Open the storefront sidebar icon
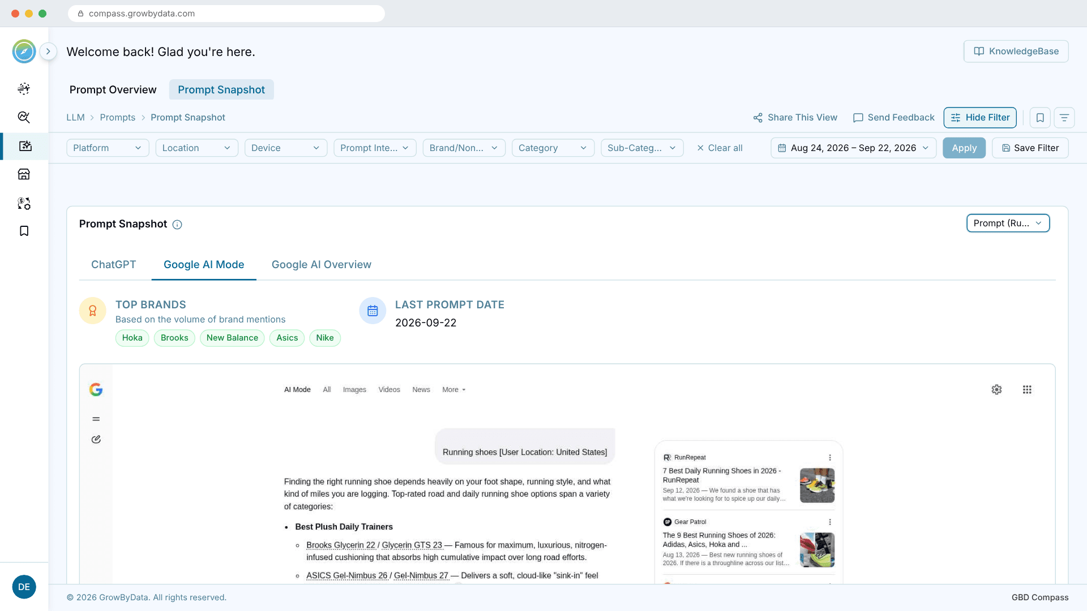Image resolution: width=1087 pixels, height=611 pixels. click(24, 174)
